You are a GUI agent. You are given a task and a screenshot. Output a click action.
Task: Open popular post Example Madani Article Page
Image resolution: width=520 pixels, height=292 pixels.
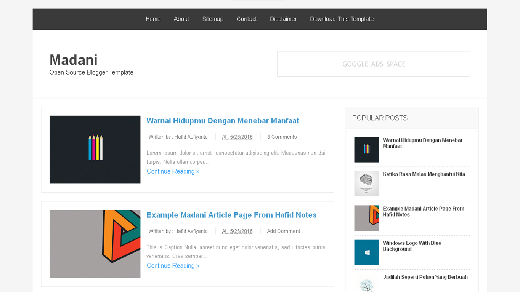(x=424, y=212)
